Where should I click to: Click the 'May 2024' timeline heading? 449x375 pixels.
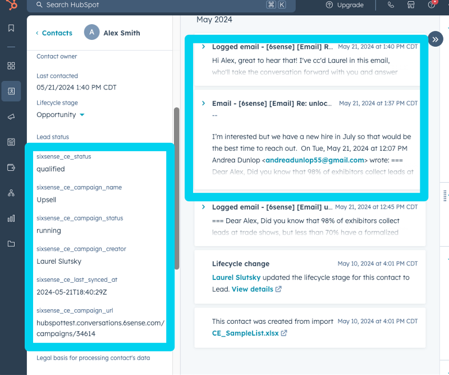coord(214,20)
